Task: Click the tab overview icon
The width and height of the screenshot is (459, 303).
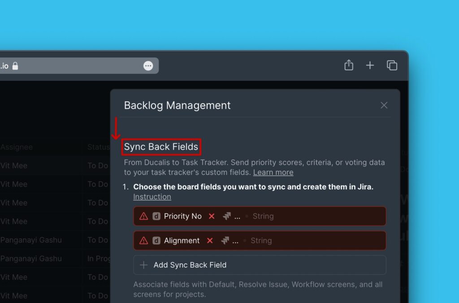Action: coord(392,65)
